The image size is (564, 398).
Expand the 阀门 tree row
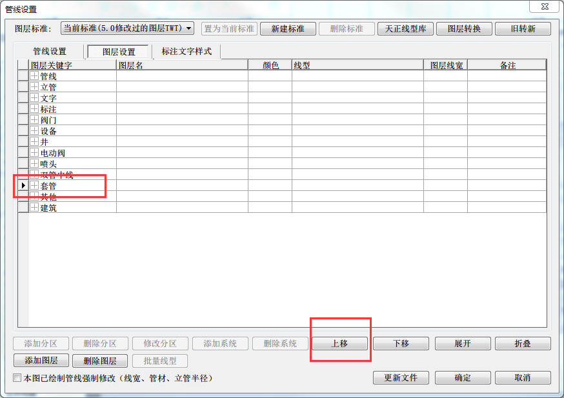(x=34, y=120)
